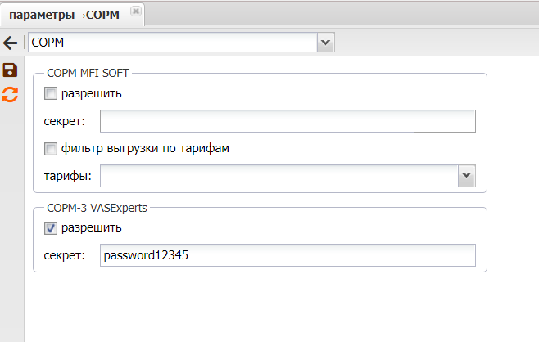Enable разрешить checkbox under СОРМ MFI SOFT
The width and height of the screenshot is (539, 342).
point(51,93)
